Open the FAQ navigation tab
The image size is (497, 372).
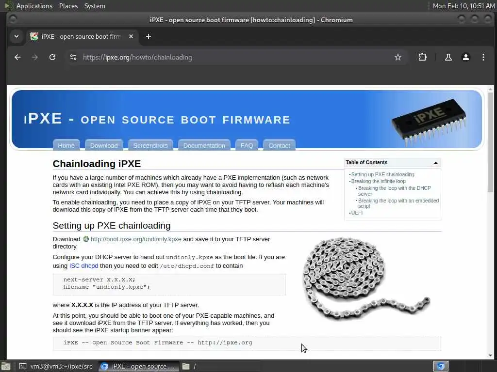coord(247,145)
